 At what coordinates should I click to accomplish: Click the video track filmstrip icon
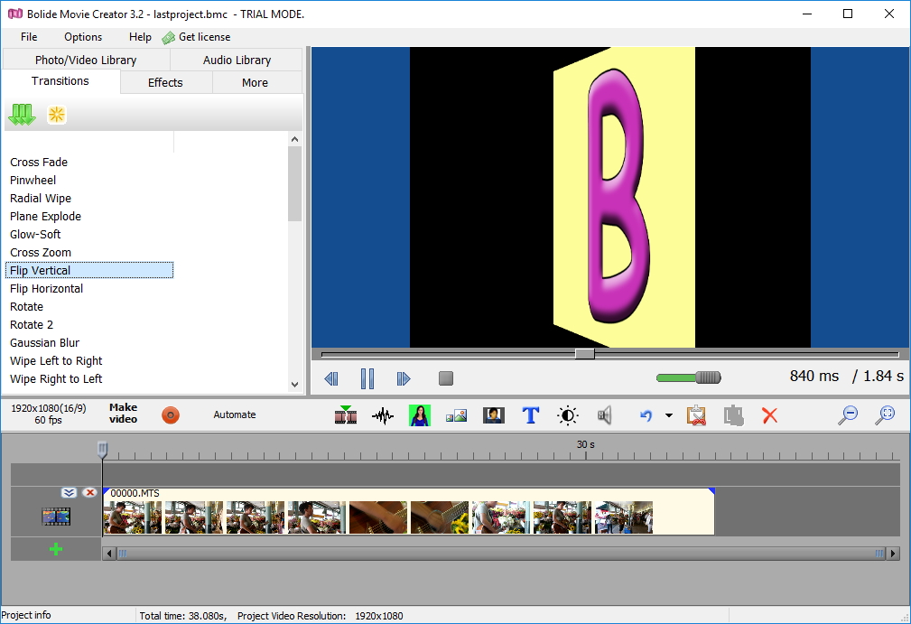click(x=56, y=516)
